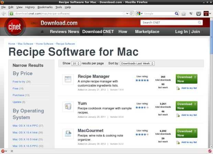Viewport: 213px width, 154px height.
Task: Click the Add to my list icon for Yum
Action: click(178, 115)
